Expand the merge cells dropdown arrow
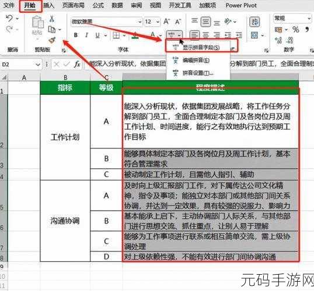The width and height of the screenshot is (314, 291). [x=263, y=36]
